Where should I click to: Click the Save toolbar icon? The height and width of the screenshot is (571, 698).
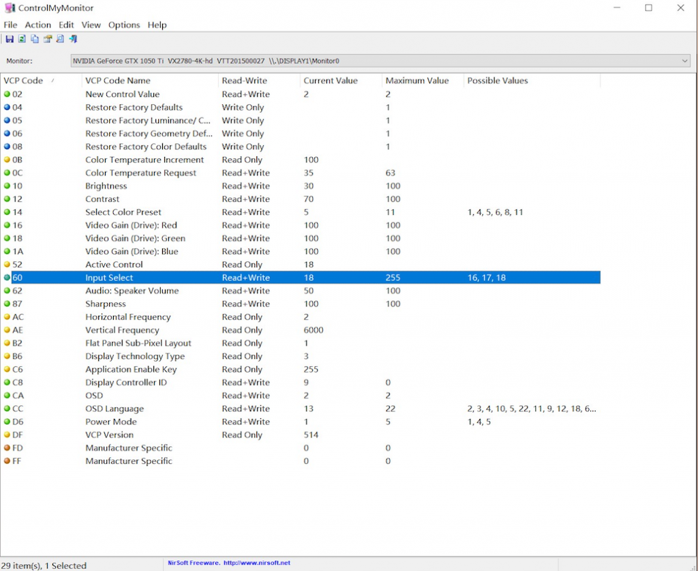coord(10,40)
